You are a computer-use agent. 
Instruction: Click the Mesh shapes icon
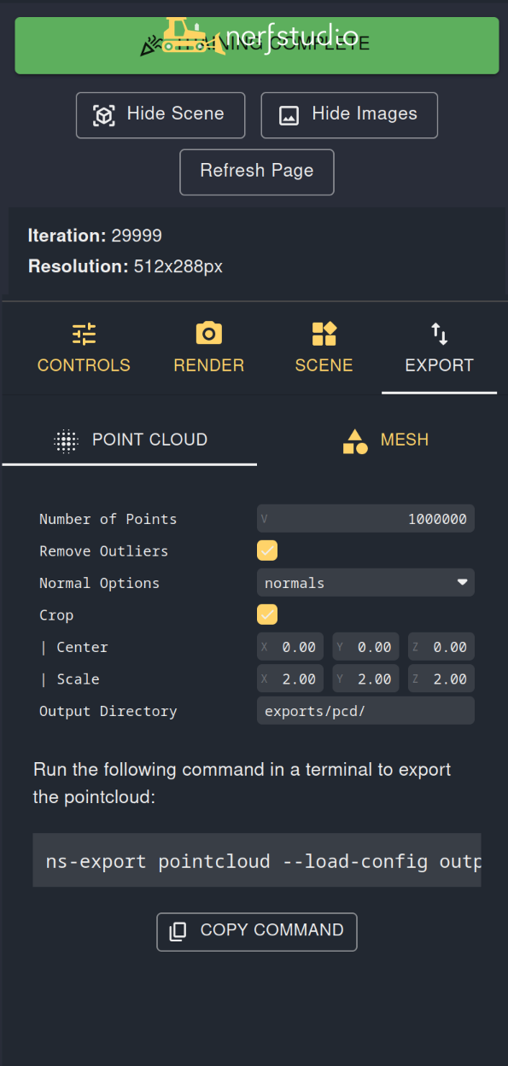353,440
